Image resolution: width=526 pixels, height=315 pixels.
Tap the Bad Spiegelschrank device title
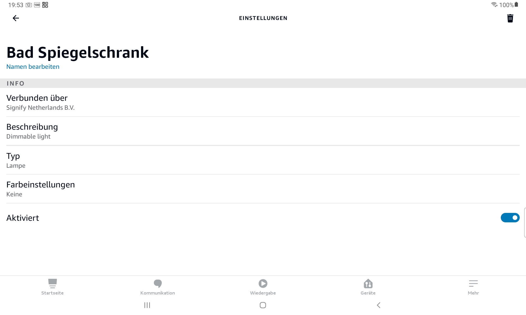click(78, 52)
